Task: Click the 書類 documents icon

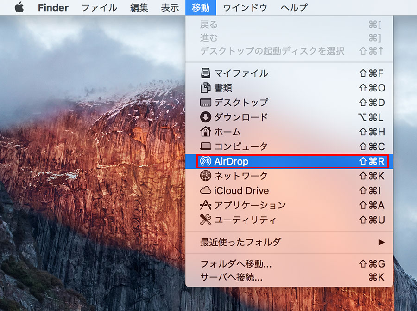Action: click(205, 88)
